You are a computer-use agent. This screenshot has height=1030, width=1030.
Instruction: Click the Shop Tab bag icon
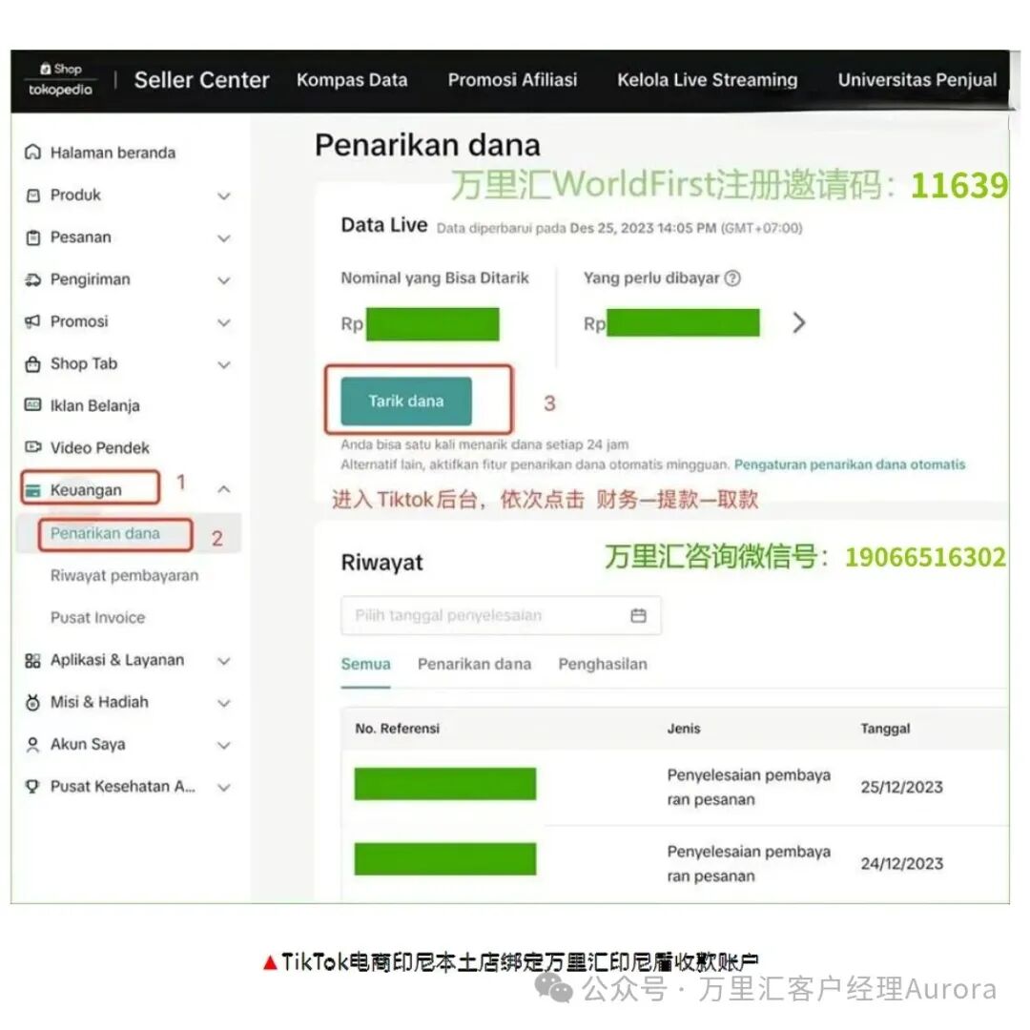pyautogui.click(x=33, y=364)
